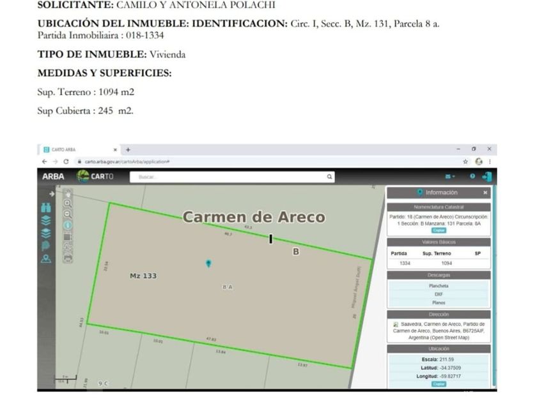Toggle the information identify tool
The height and width of the screenshot is (402, 537).
point(68,225)
